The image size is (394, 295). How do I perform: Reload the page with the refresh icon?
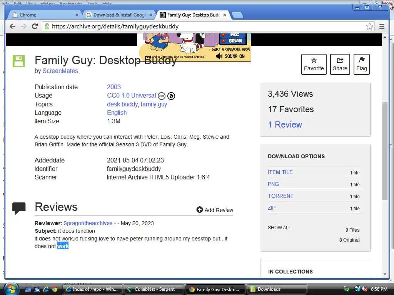tap(35, 26)
